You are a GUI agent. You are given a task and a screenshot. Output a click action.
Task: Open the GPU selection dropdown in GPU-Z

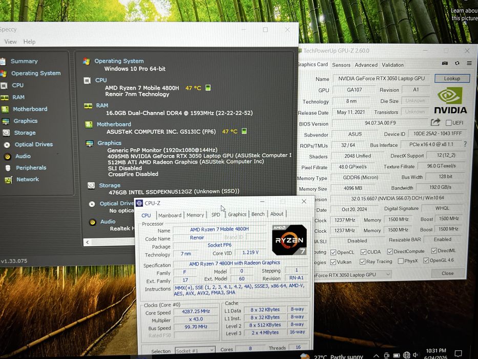[352, 275]
